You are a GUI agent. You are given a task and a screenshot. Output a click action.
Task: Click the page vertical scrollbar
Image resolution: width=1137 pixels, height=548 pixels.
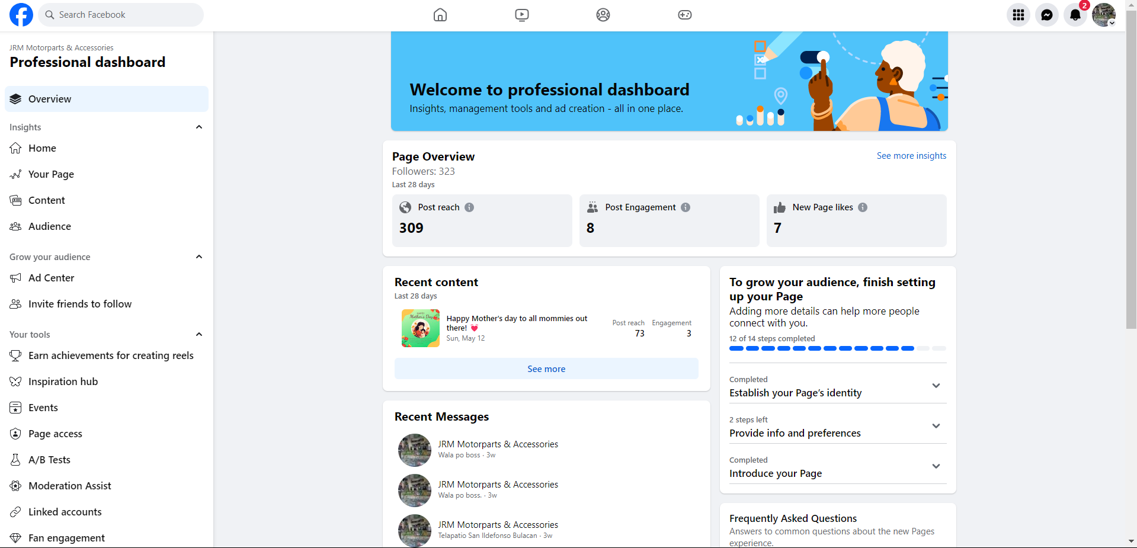click(1131, 171)
